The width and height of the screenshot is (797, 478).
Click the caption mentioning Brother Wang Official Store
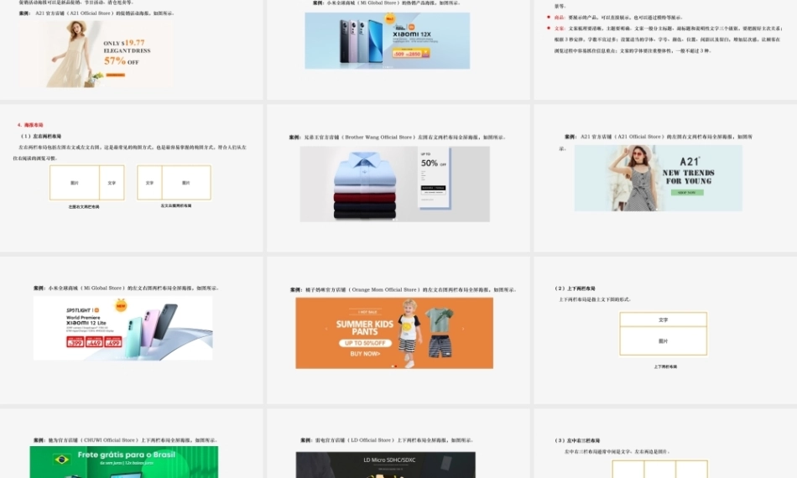pos(397,138)
